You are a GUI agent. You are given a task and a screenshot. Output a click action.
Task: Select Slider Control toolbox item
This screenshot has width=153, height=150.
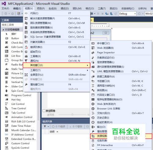tap(14, 86)
